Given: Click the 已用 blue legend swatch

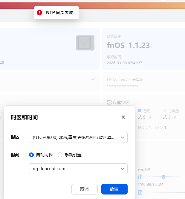Looking at the screenshot, I should coord(140,111).
